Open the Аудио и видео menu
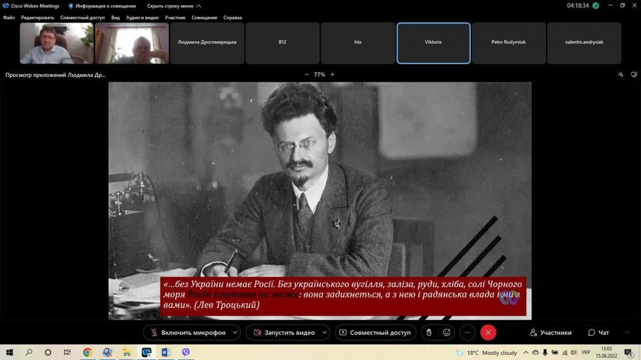Image resolution: width=641 pixels, height=360 pixels. tap(142, 17)
